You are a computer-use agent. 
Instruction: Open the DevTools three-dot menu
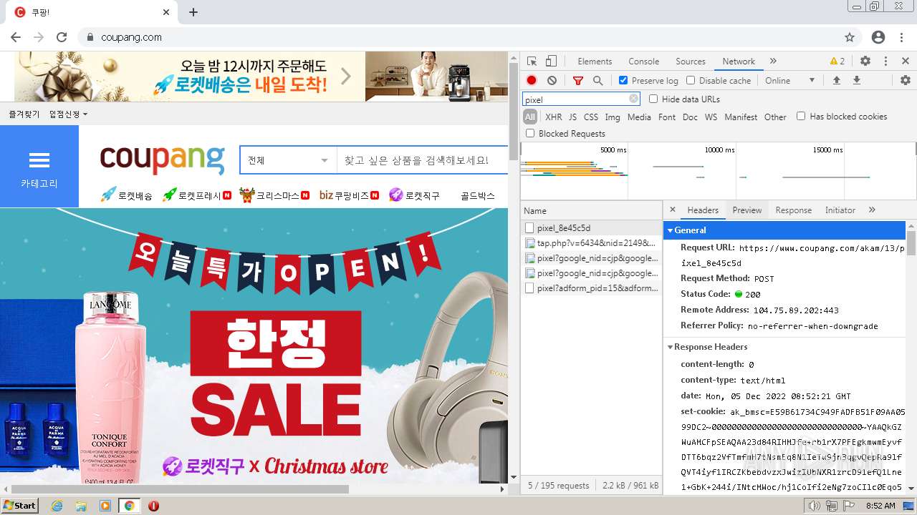885,62
